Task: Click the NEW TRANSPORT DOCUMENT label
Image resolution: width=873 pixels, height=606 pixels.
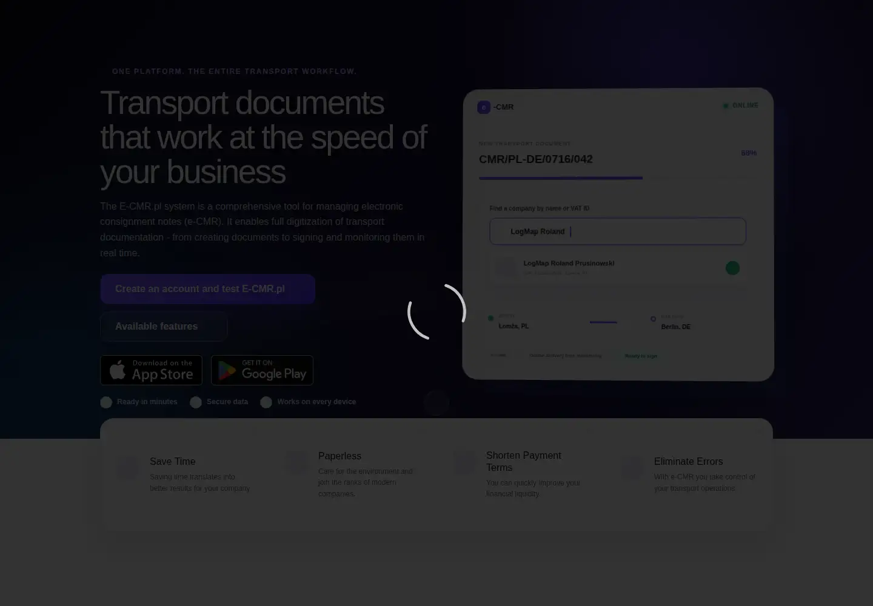Action: pyautogui.click(x=524, y=144)
